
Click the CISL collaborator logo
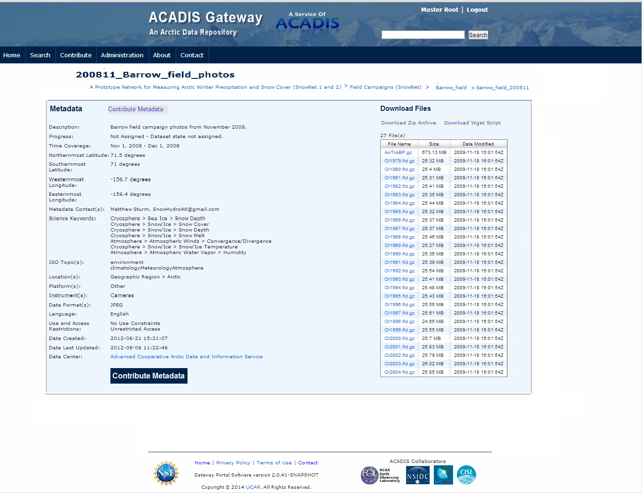(x=466, y=475)
